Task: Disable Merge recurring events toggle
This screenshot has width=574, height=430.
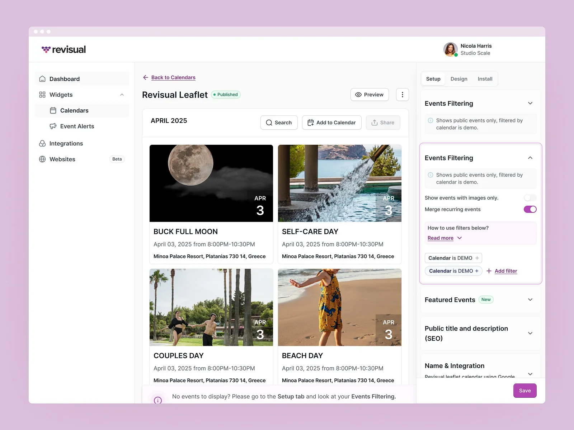Action: click(530, 209)
